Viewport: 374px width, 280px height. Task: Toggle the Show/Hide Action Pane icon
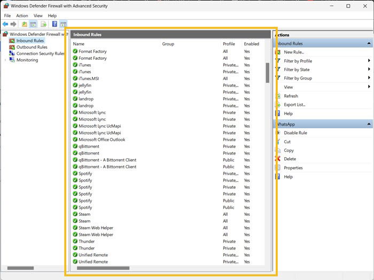[63, 24]
